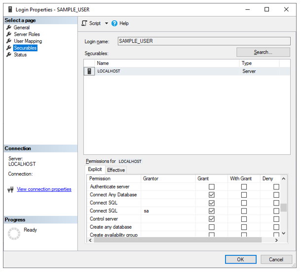Click the Search... button
The image size is (301, 272).
[263, 52]
